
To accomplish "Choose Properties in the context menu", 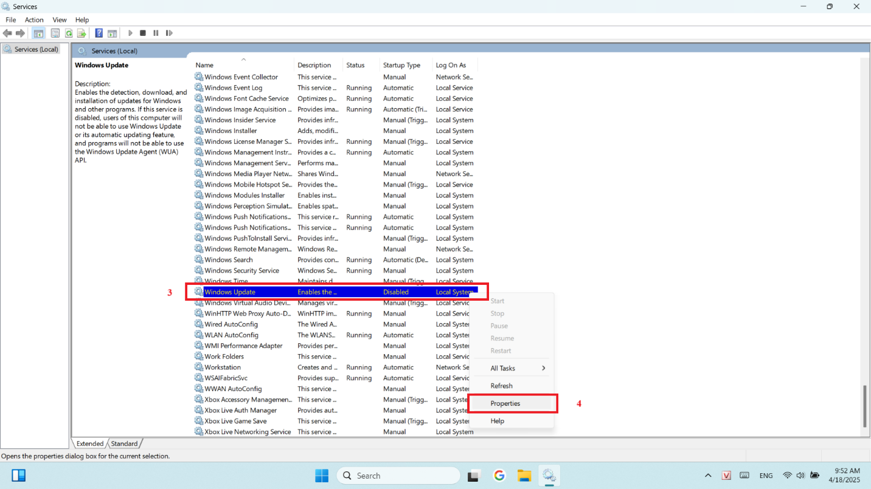I will pyautogui.click(x=505, y=403).
